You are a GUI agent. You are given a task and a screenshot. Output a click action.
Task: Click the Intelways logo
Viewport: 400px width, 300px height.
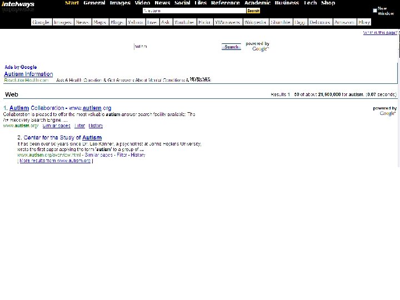(x=18, y=4)
